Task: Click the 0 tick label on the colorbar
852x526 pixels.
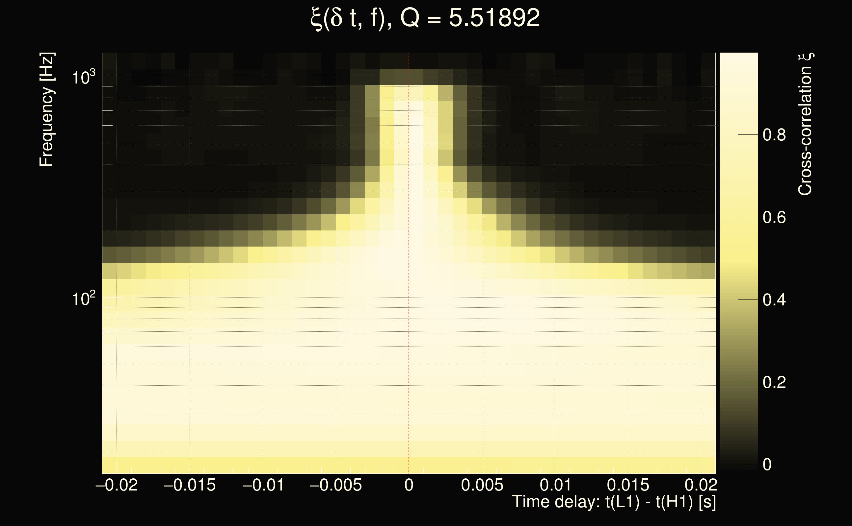Action: [x=767, y=465]
